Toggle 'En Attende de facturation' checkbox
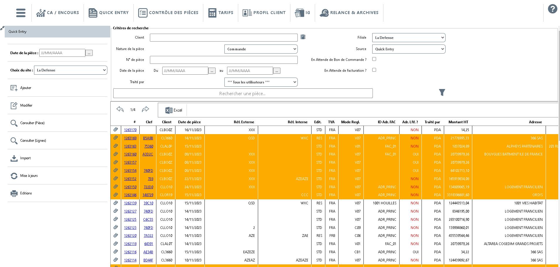 point(374,70)
